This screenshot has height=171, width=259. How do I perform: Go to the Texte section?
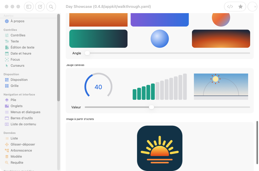coord(15,41)
